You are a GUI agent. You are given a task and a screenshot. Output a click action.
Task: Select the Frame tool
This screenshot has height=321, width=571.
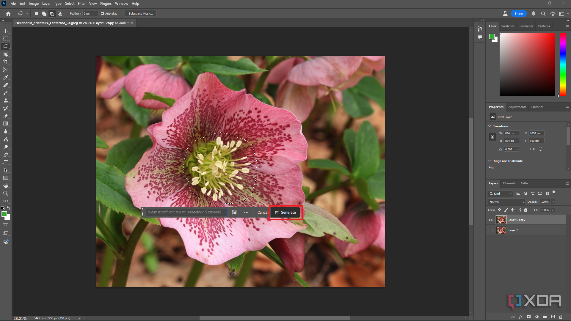click(x=6, y=70)
